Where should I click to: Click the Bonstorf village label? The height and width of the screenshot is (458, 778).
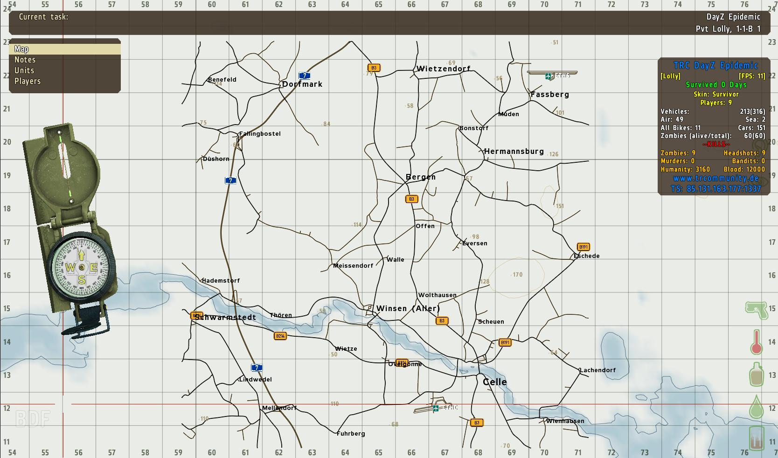[x=474, y=128]
